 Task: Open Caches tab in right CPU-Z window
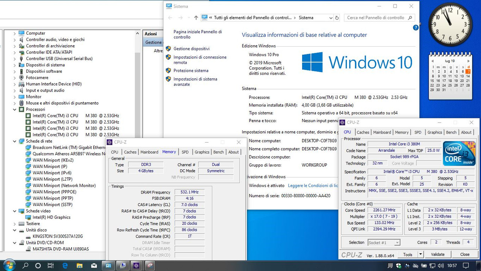pyautogui.click(x=363, y=132)
